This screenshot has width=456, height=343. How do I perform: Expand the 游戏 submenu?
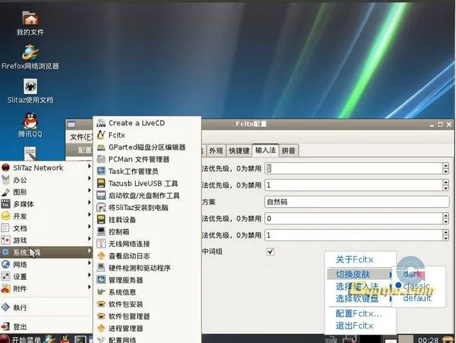pos(46,240)
